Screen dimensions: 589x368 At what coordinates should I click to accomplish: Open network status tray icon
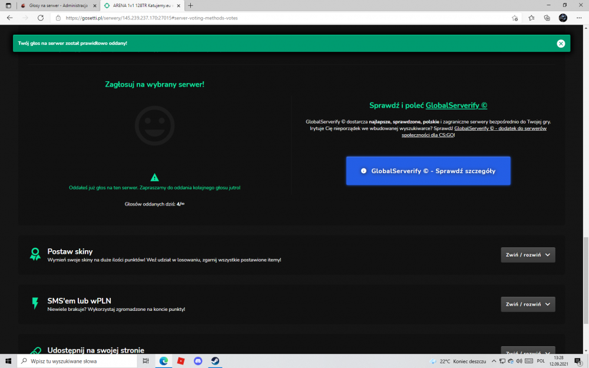[x=502, y=362]
